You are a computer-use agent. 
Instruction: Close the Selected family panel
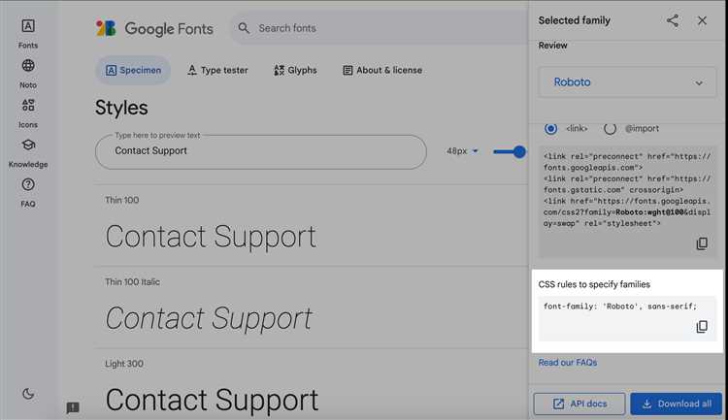click(702, 20)
